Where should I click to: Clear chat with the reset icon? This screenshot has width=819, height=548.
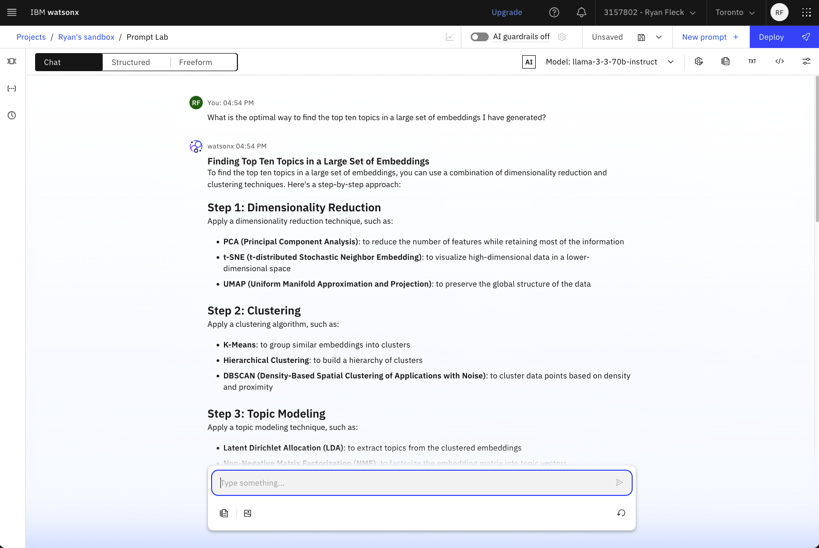[x=621, y=513]
